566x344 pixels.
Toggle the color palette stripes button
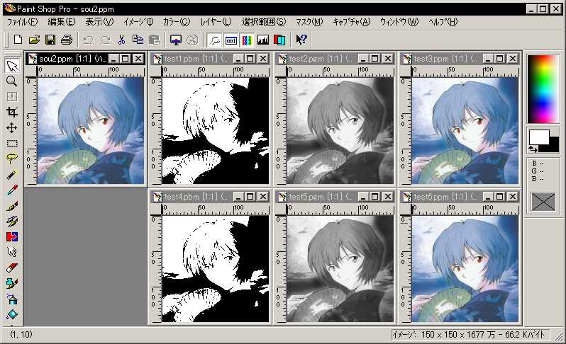click(x=247, y=40)
